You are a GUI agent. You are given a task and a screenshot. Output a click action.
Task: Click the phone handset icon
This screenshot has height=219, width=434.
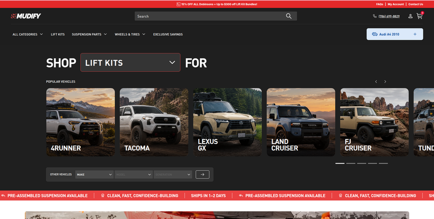point(375,17)
